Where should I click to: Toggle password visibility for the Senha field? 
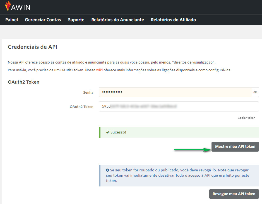click(x=255, y=92)
